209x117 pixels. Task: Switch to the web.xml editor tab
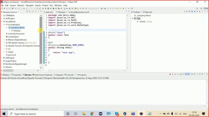point(48,12)
